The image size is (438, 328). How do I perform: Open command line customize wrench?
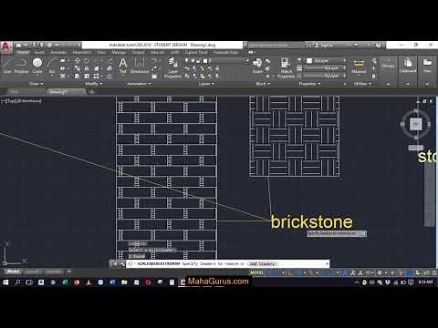(x=122, y=264)
